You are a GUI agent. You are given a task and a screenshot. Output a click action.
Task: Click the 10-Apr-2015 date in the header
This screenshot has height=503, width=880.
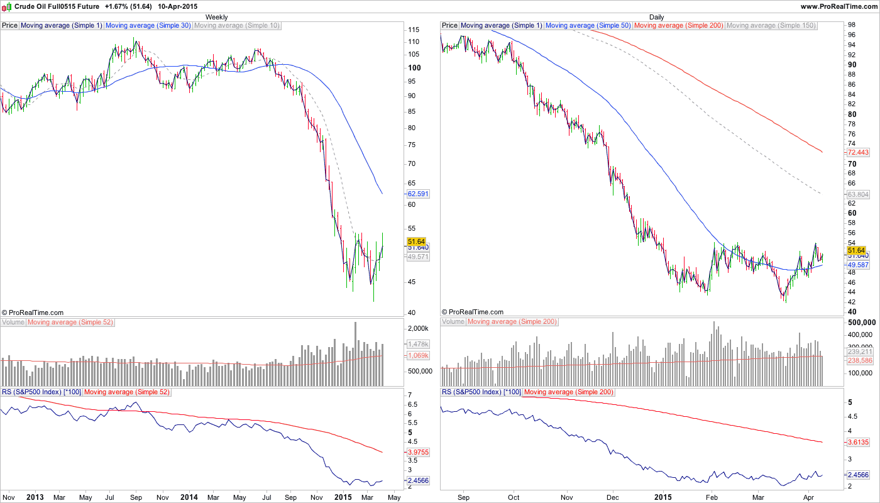click(177, 6)
